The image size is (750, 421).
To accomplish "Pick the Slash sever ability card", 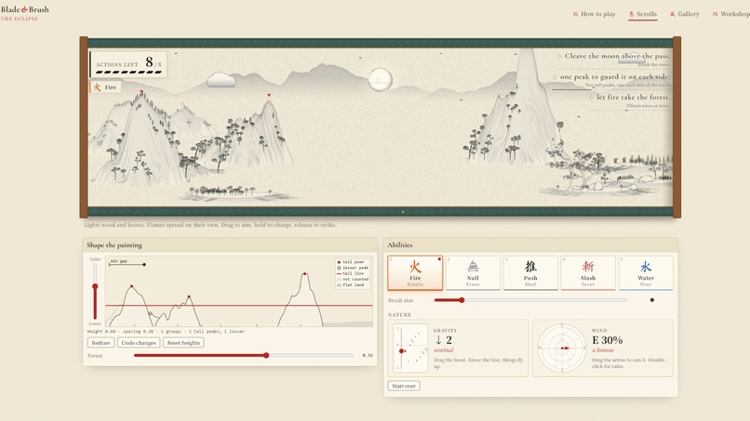I will 588,273.
